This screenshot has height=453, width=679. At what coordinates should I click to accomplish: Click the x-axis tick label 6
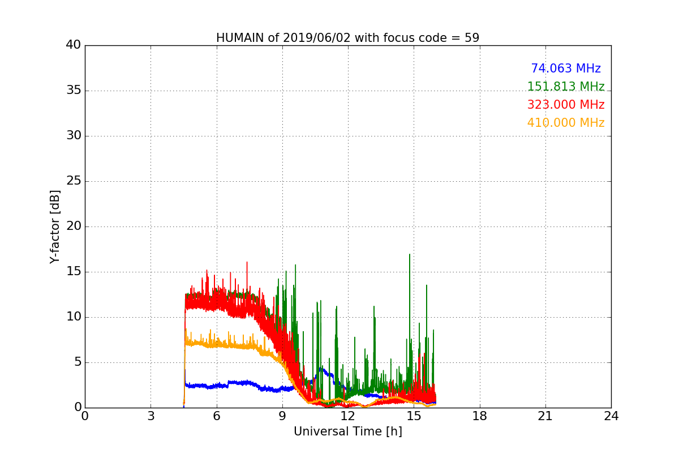[216, 416]
